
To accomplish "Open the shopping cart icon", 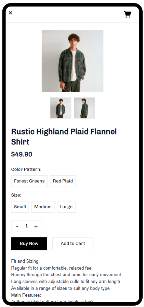I will point(128,14).
